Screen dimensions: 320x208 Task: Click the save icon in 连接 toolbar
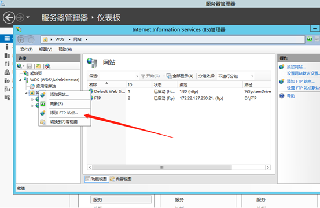pyautogui.click(x=30, y=66)
